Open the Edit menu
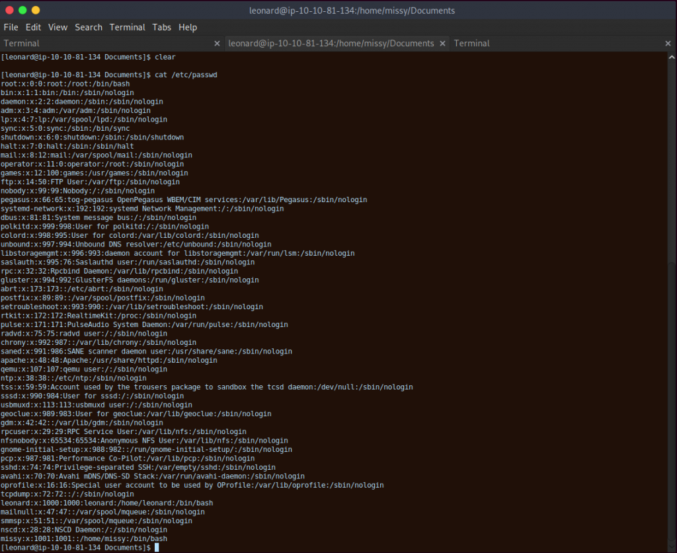The width and height of the screenshot is (677, 553). tap(33, 27)
